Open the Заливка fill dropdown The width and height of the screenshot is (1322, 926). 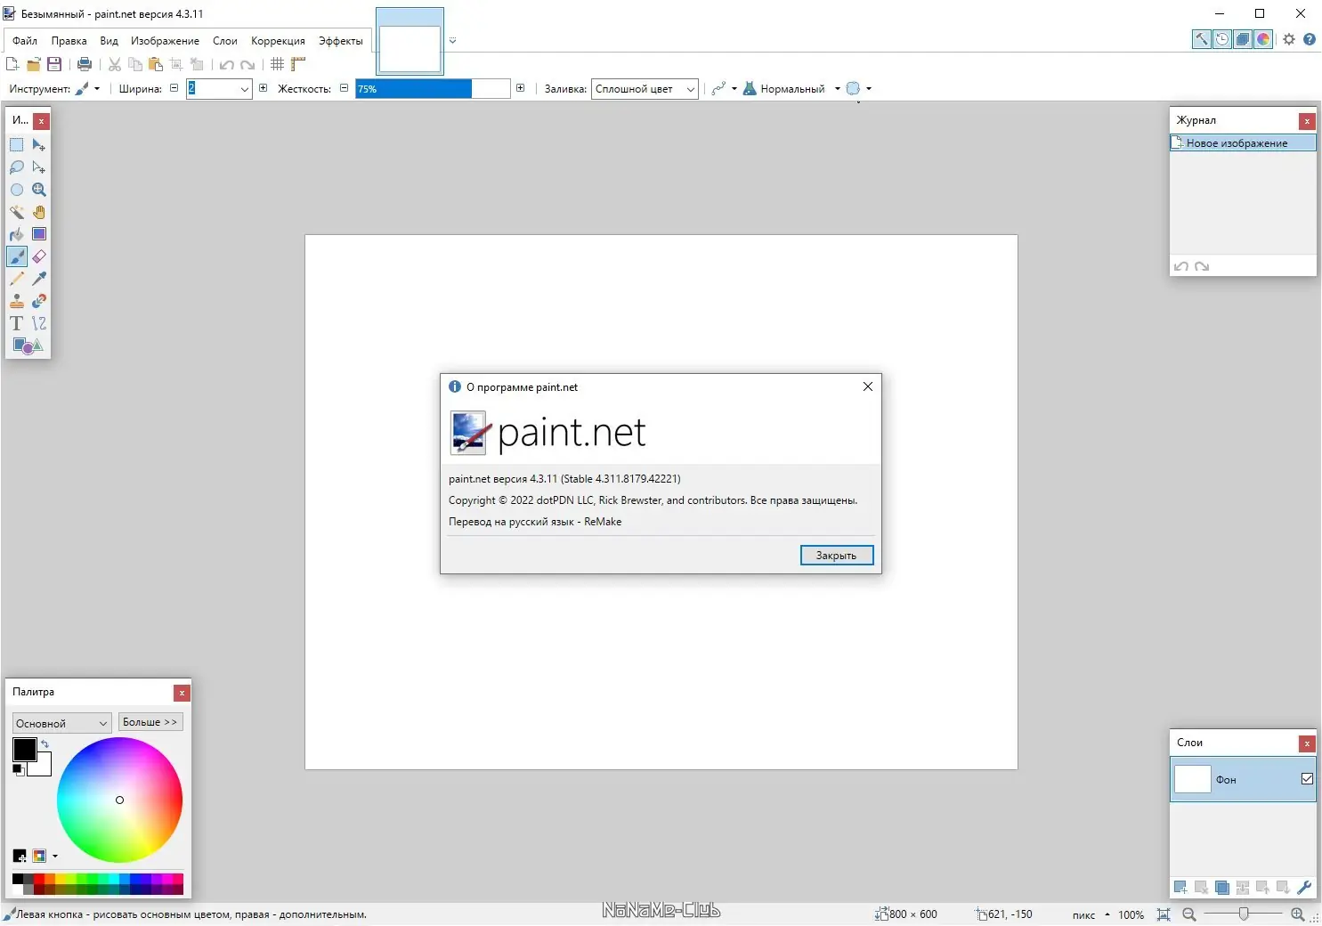click(x=645, y=89)
